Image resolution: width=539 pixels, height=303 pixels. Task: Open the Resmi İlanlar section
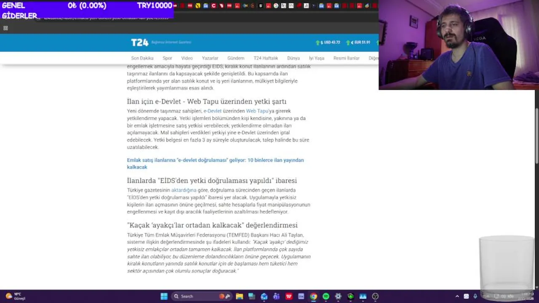[347, 58]
